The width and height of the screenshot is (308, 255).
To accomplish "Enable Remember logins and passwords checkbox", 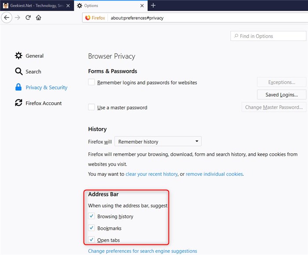I will pos(92,82).
